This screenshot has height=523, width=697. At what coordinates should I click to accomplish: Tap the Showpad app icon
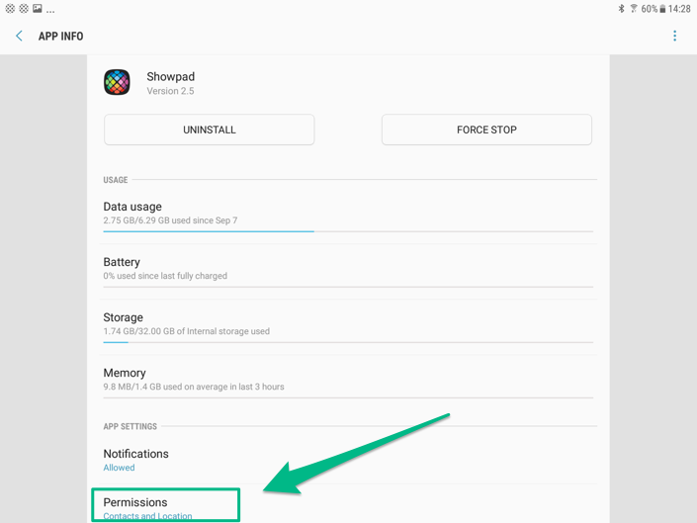117,82
